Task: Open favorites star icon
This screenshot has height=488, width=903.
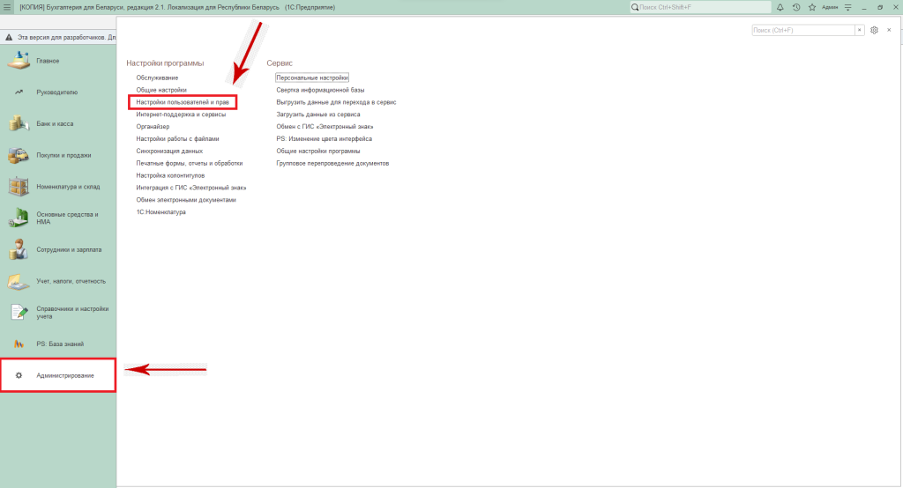Action: tap(810, 7)
